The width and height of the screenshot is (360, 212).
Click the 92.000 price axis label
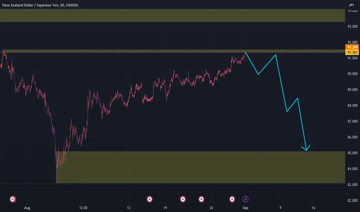click(352, 42)
